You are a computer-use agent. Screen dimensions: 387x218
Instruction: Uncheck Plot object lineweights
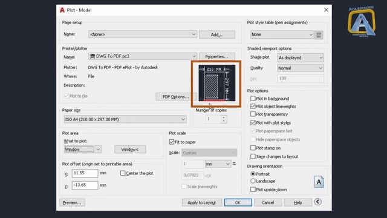pyautogui.click(x=253, y=107)
